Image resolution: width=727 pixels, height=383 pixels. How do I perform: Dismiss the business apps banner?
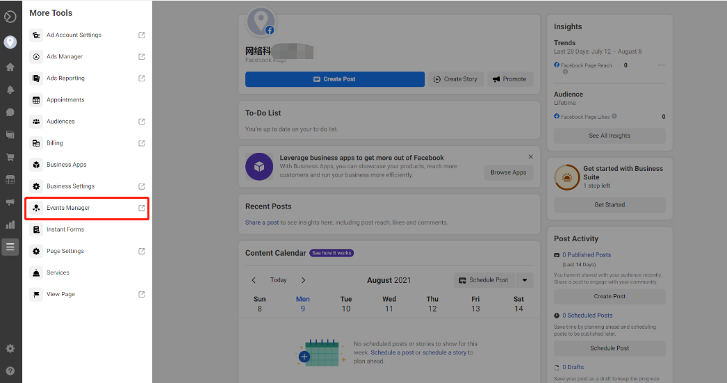(x=530, y=156)
